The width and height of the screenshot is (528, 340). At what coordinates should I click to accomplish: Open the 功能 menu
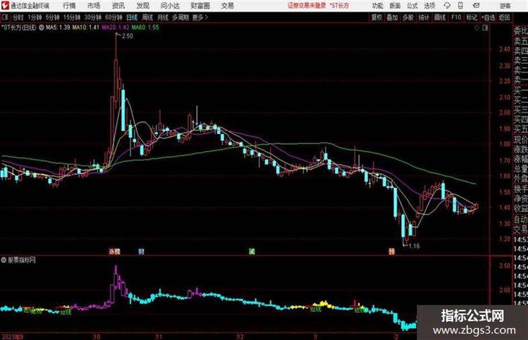(378, 6)
